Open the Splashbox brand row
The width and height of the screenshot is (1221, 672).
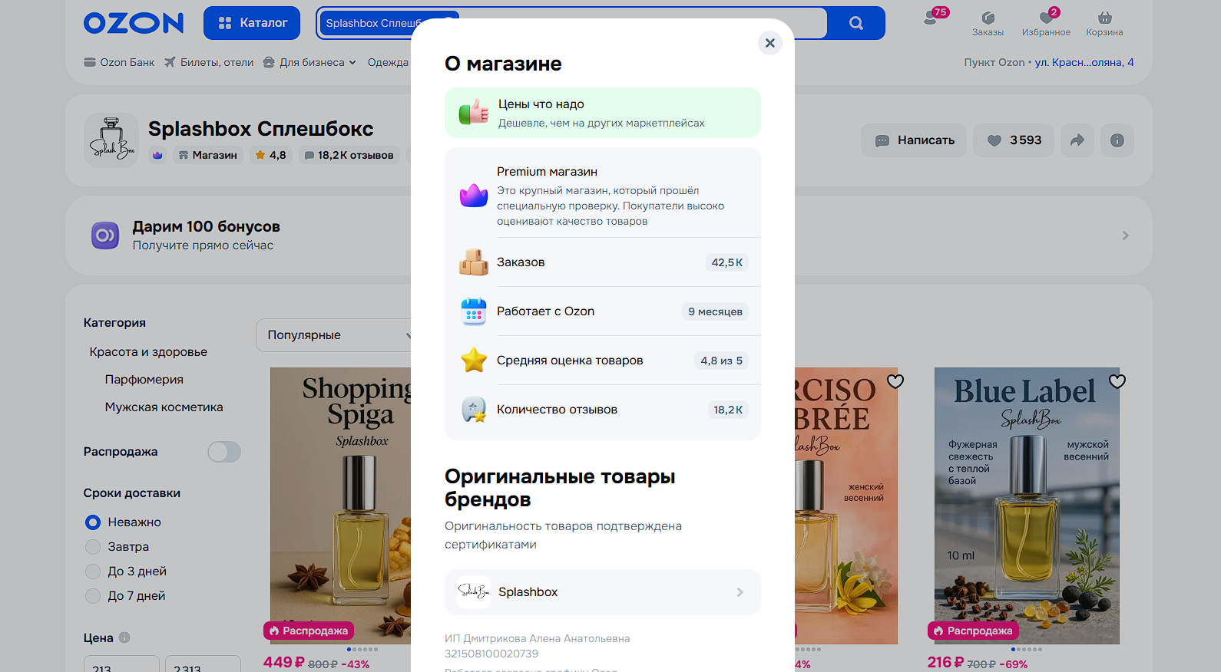tap(602, 592)
